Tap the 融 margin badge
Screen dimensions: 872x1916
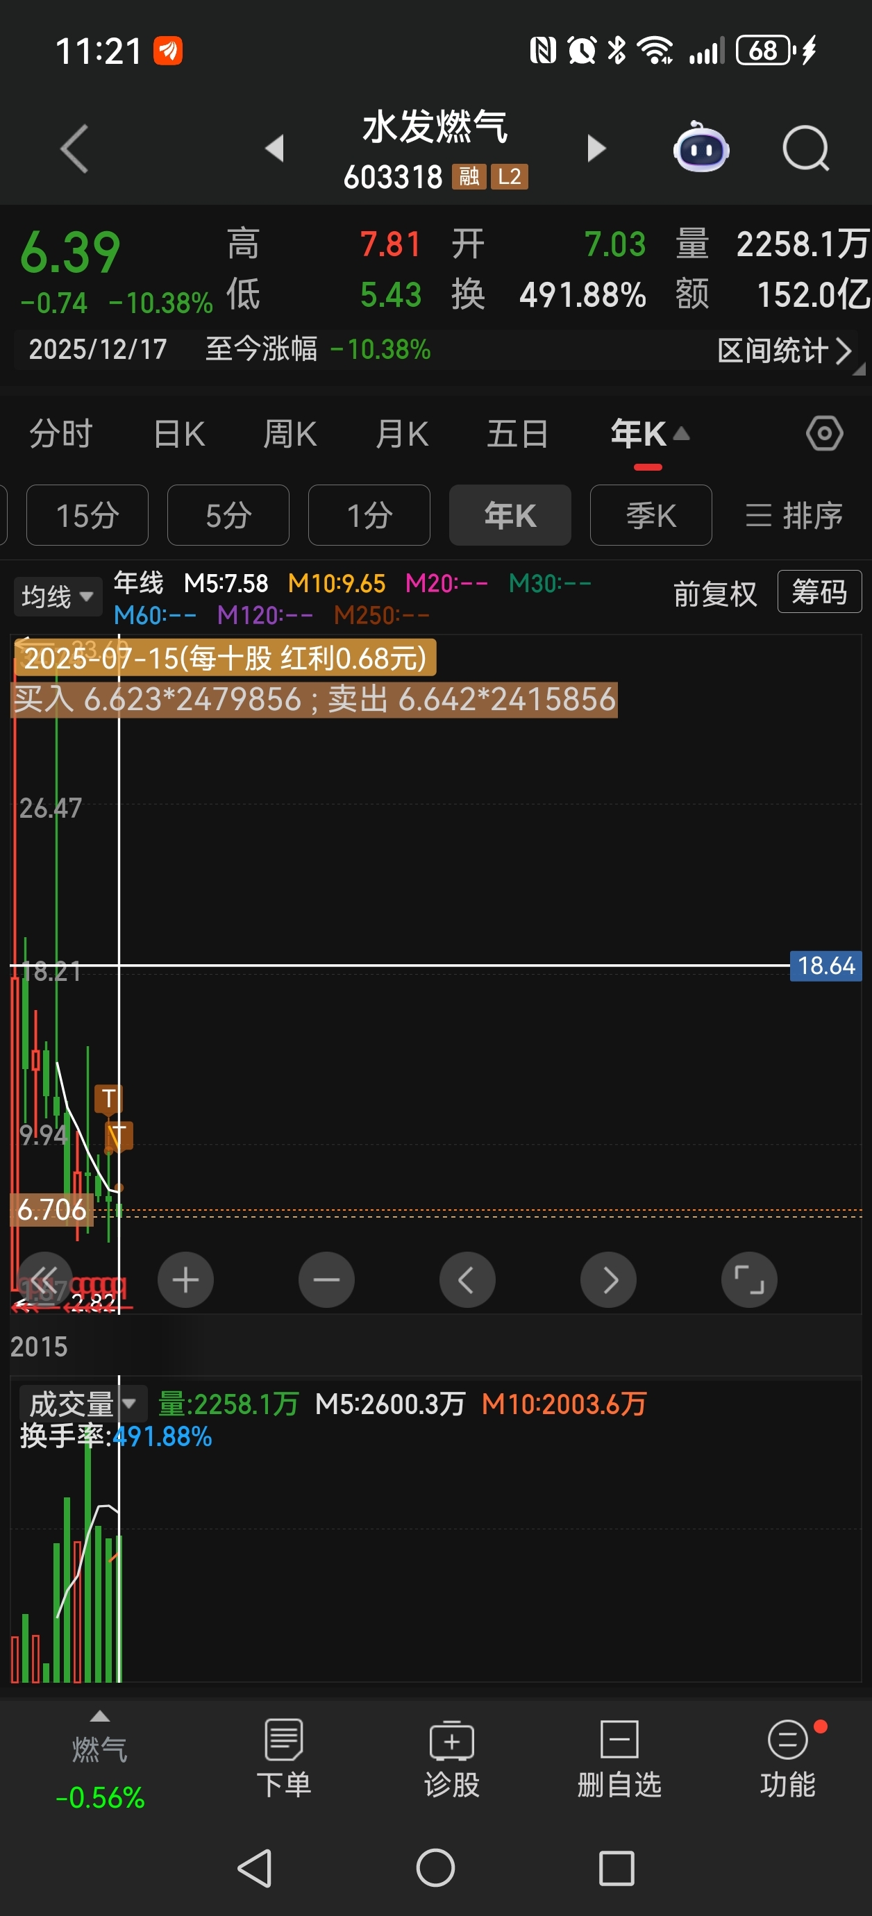[469, 177]
